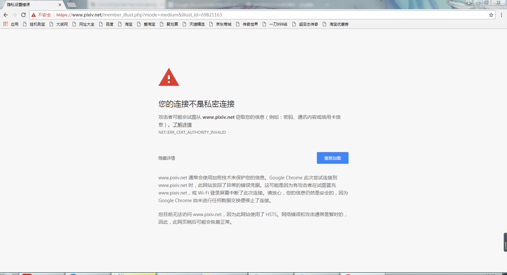
Task: Open the 应用 apps shortcut
Action: click(x=11, y=24)
